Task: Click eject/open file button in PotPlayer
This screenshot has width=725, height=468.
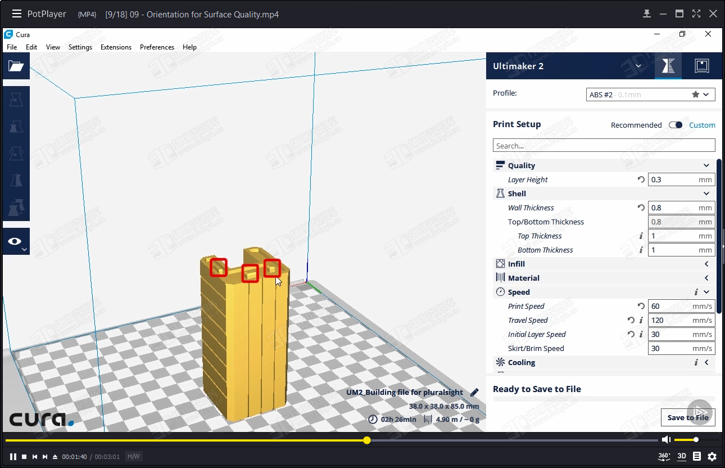Action: [x=55, y=456]
